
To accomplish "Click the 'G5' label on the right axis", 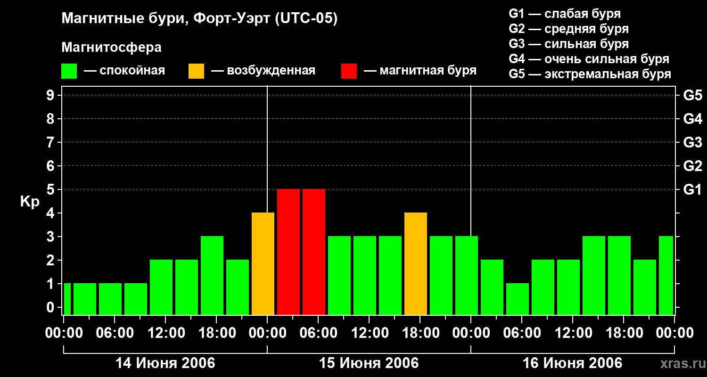I will tap(692, 95).
